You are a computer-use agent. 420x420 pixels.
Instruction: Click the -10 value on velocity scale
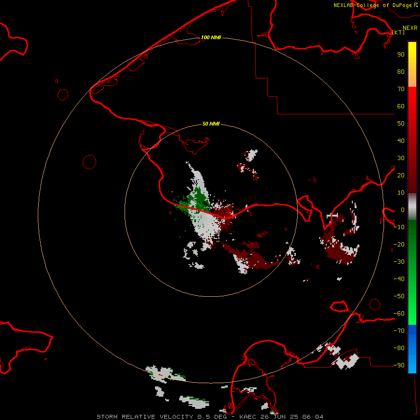(399, 227)
